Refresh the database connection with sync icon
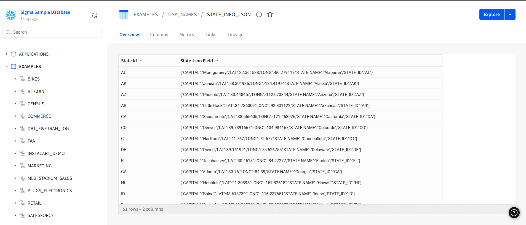This screenshot has width=526, height=225. pyautogui.click(x=95, y=15)
